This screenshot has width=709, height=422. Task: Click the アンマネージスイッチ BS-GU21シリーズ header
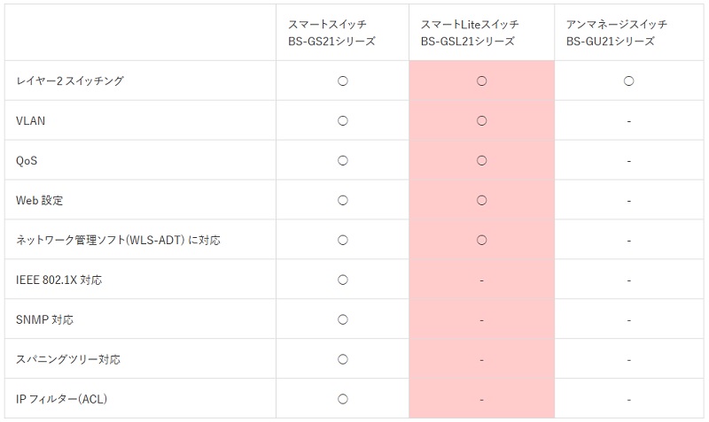pos(616,33)
